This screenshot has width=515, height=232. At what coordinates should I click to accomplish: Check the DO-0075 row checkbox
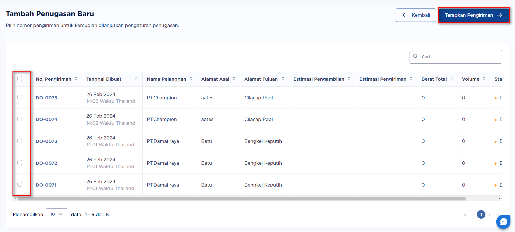[x=20, y=97]
